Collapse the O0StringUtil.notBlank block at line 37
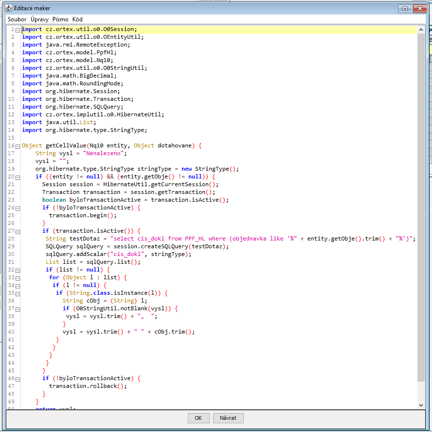Screen dimensions: 432x432 coord(17,309)
